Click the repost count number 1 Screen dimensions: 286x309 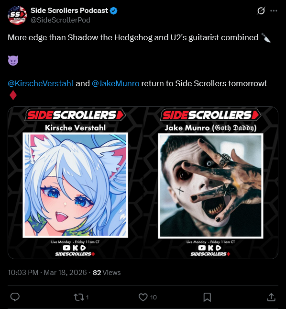point(88,298)
